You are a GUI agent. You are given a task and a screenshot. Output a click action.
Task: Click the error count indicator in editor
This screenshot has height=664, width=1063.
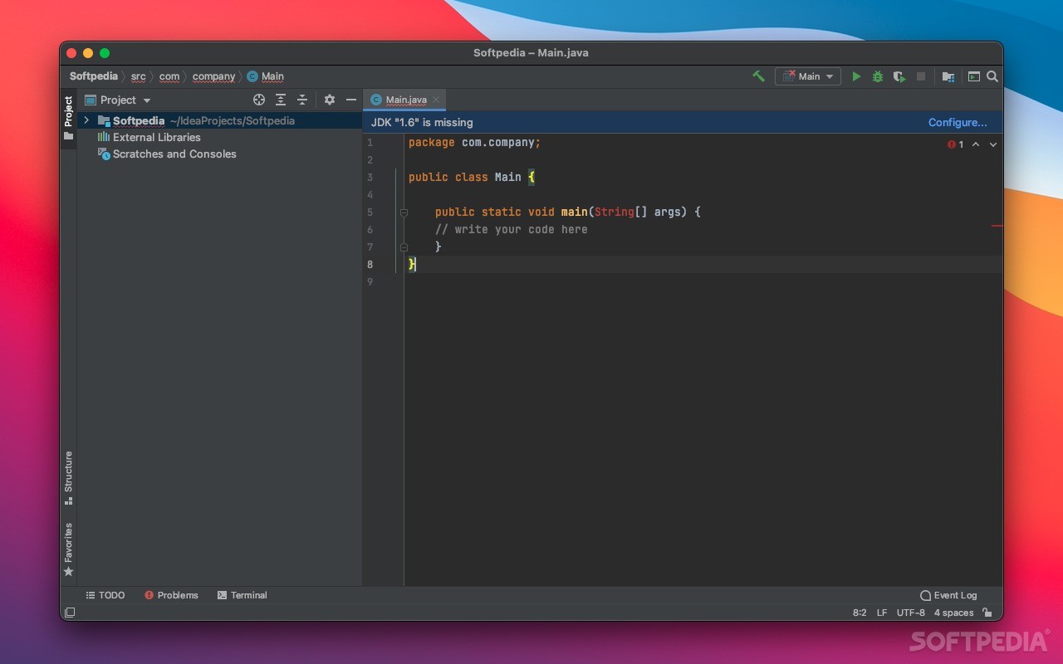click(x=956, y=144)
